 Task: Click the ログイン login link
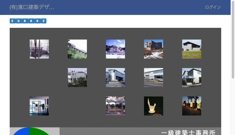click(x=213, y=7)
